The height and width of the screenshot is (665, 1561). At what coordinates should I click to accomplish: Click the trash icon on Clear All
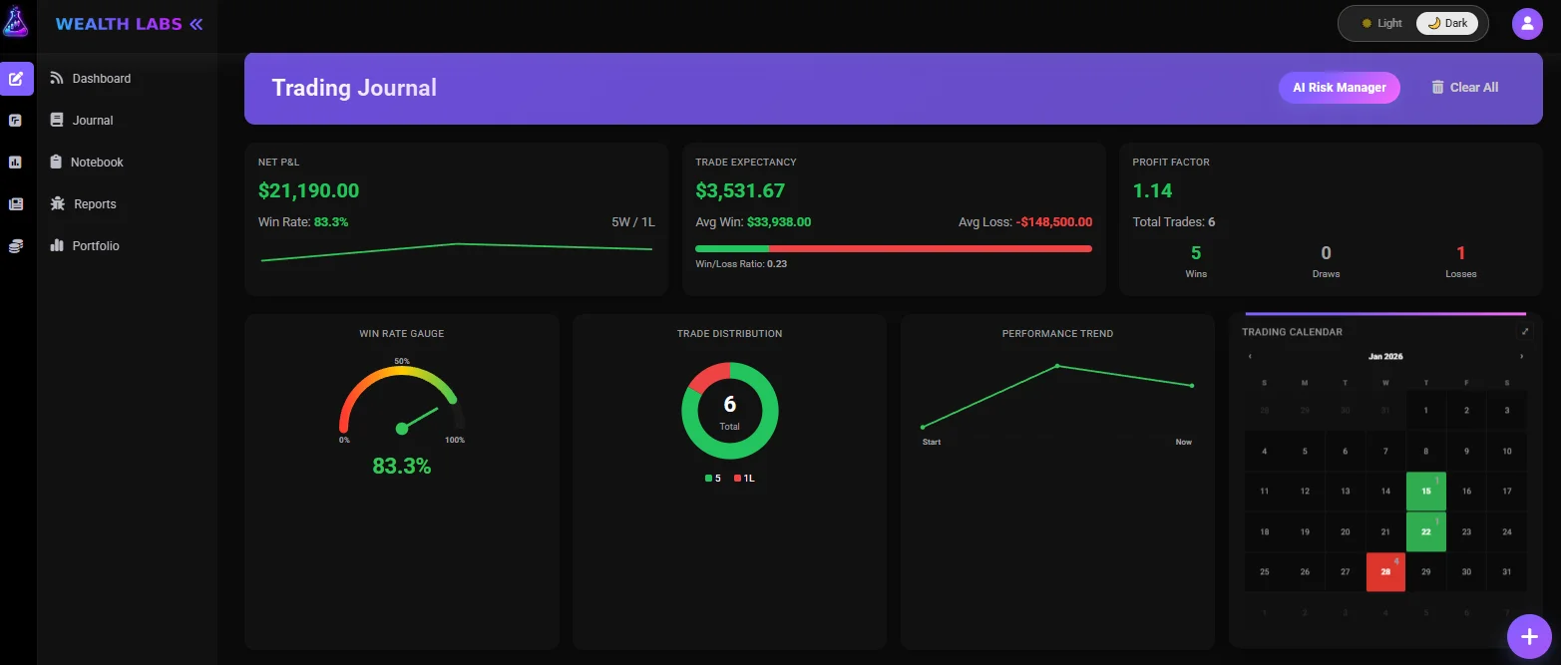[x=1436, y=87]
